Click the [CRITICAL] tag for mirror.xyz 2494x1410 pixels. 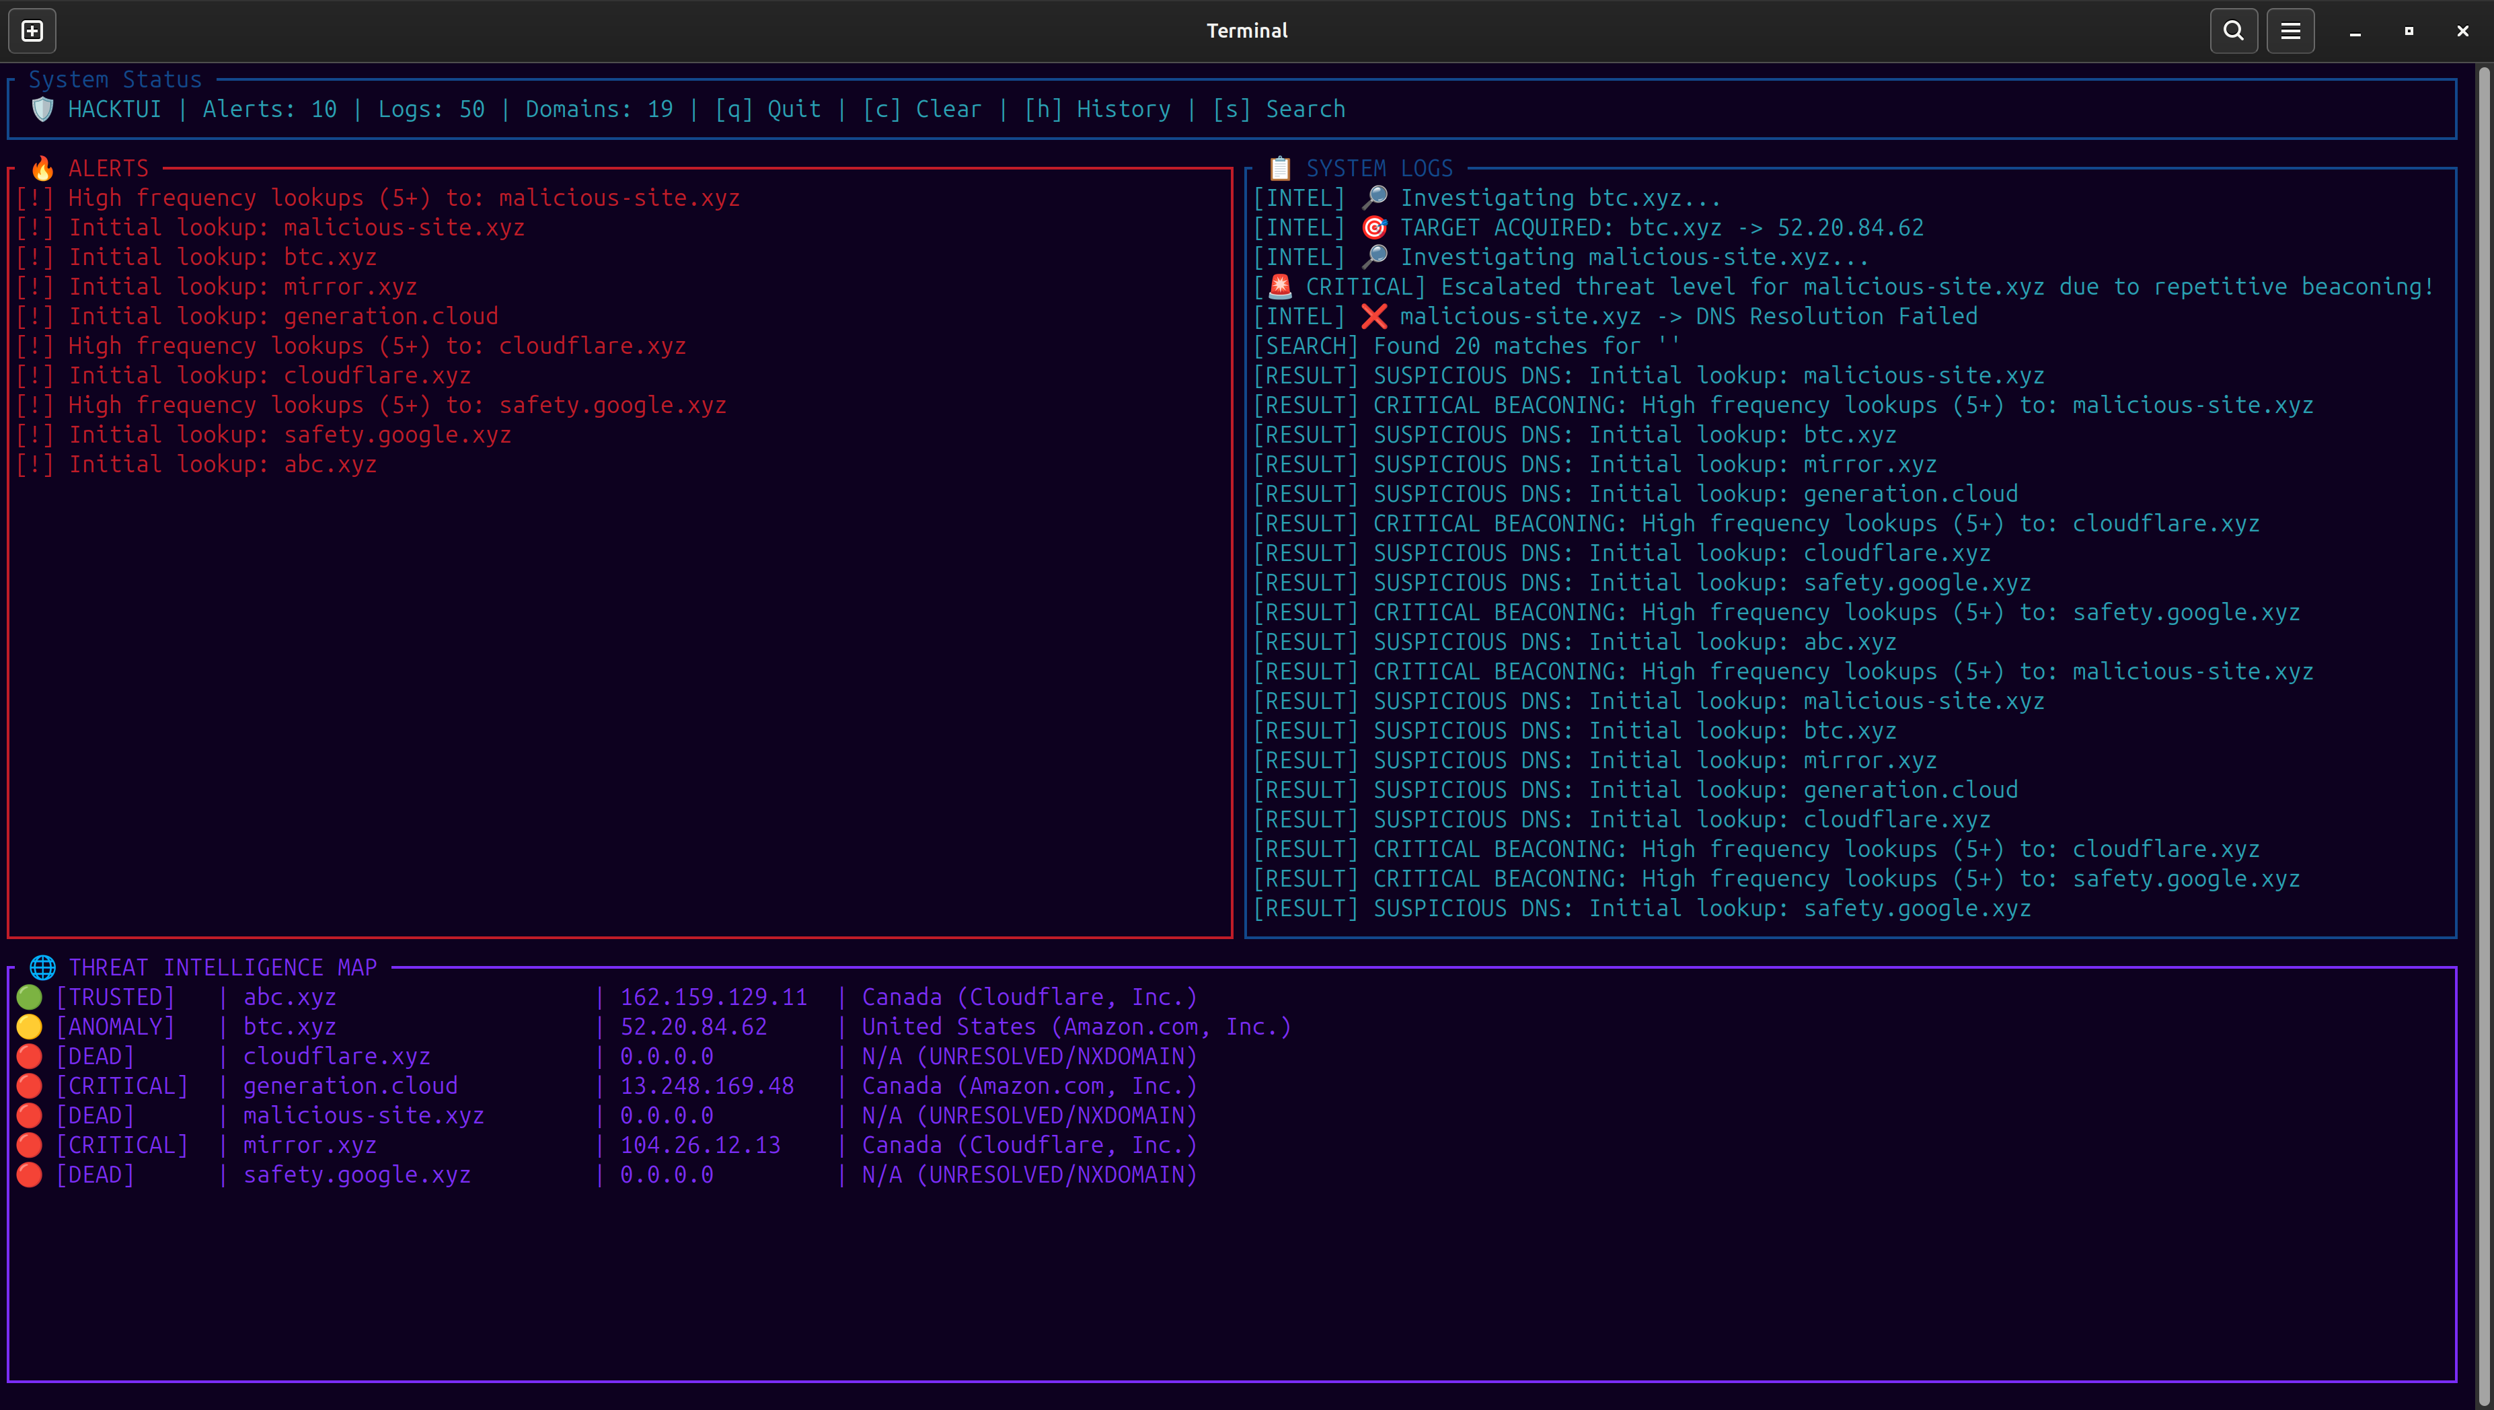(122, 1145)
